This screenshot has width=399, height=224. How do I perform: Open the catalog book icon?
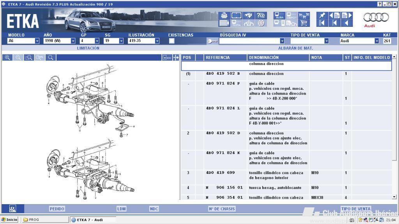237,16
